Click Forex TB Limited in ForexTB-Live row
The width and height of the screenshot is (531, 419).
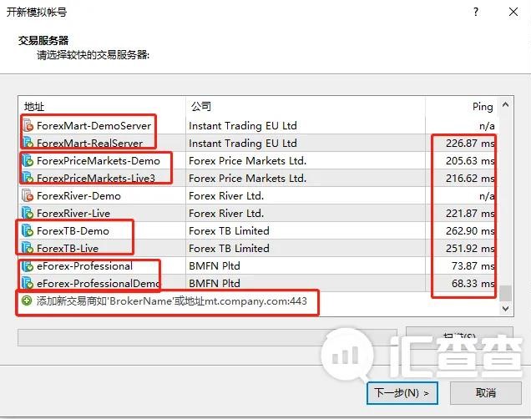[x=229, y=249]
